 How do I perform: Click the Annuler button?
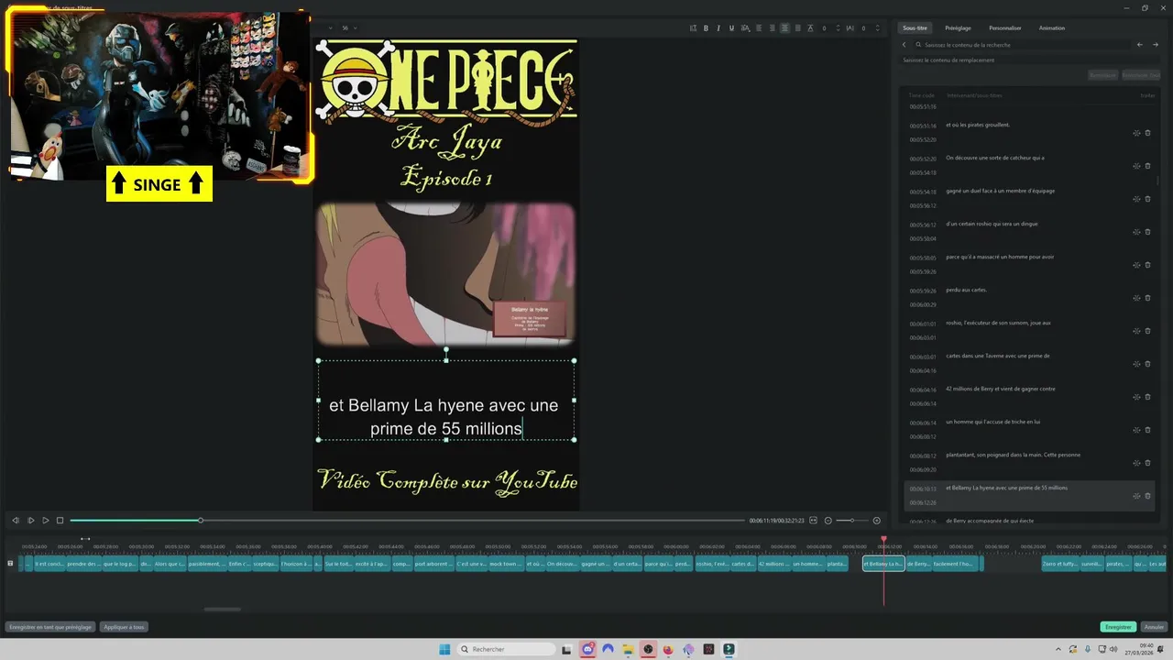1154,627
